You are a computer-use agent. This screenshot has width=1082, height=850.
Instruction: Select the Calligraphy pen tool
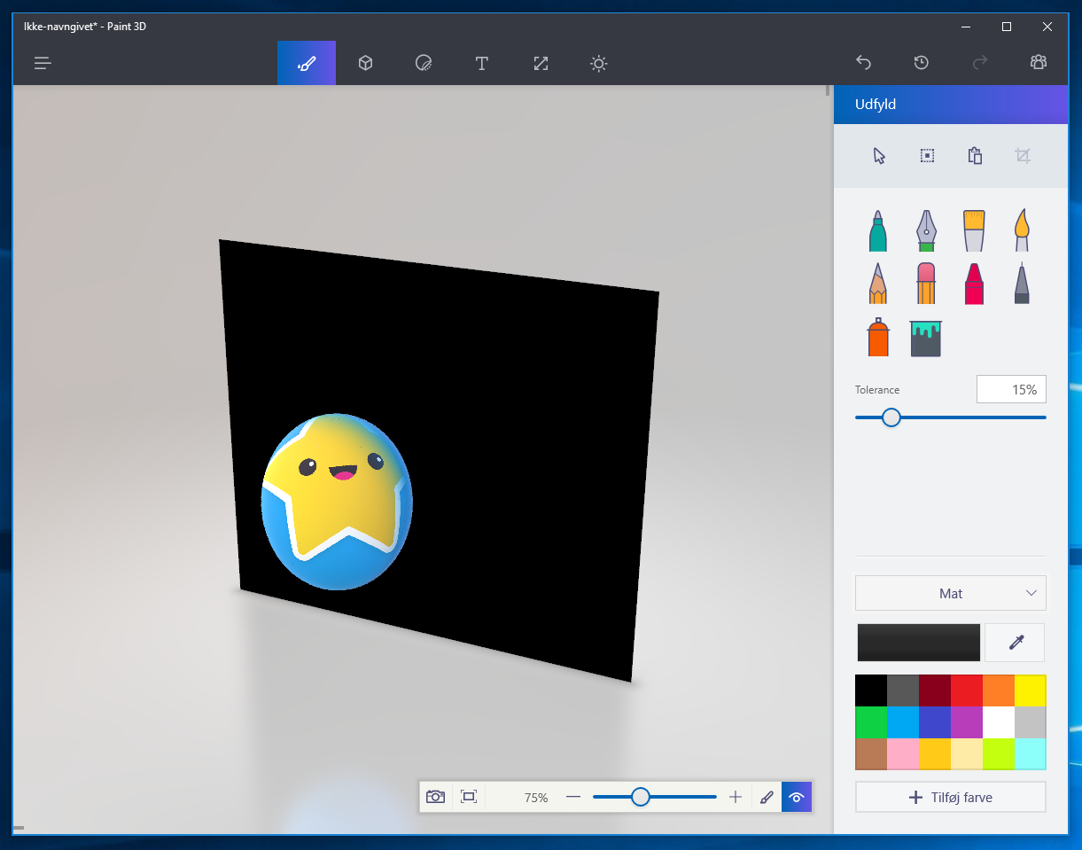[x=926, y=230]
